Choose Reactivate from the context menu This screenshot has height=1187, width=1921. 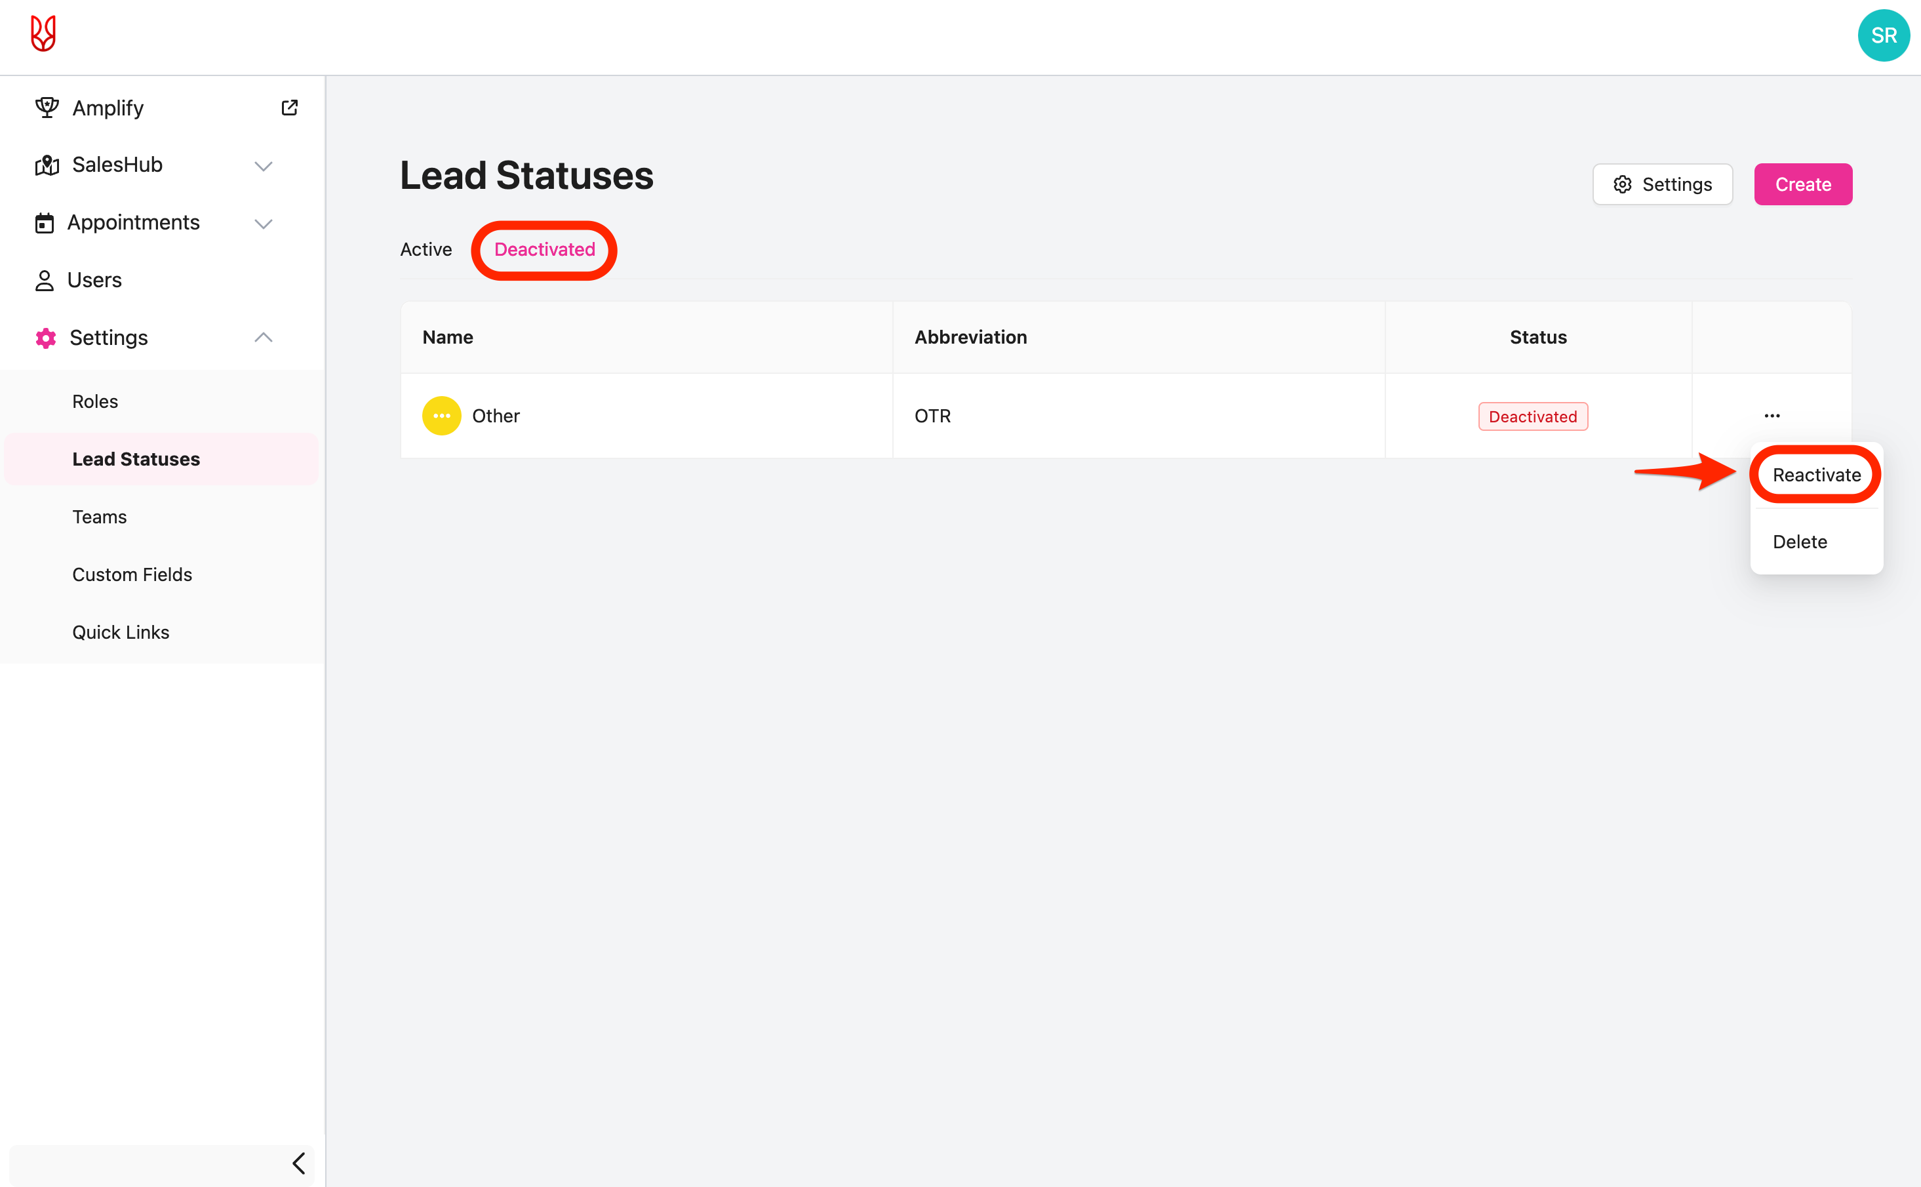click(1816, 475)
